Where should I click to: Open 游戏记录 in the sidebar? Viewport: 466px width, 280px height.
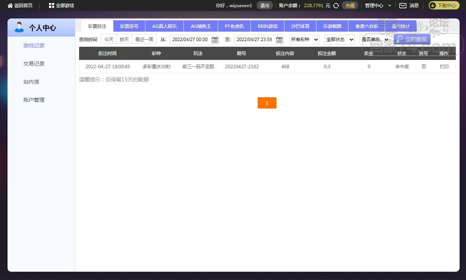click(34, 46)
